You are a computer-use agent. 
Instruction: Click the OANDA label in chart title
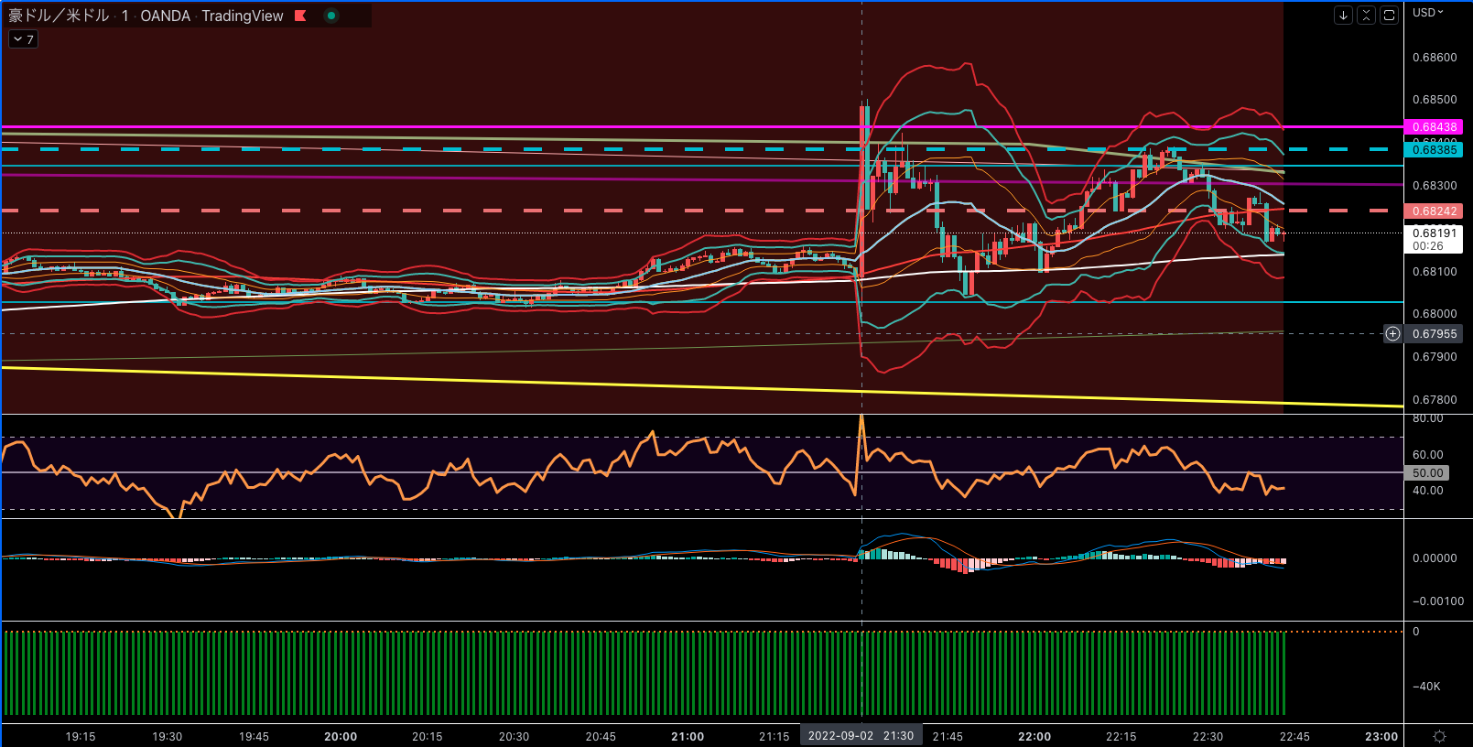tap(165, 16)
